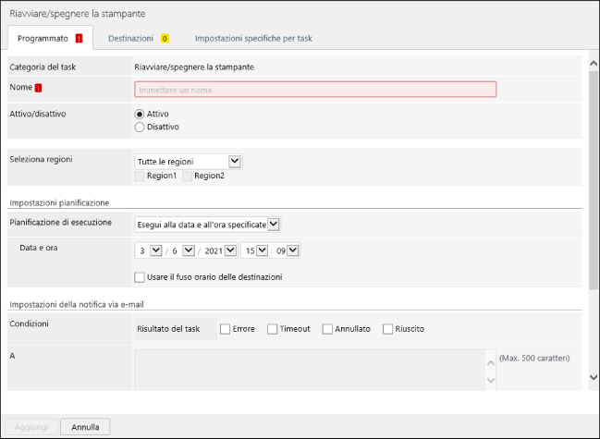
Task: Open the year 2021 dropdown
Action: coord(230,250)
